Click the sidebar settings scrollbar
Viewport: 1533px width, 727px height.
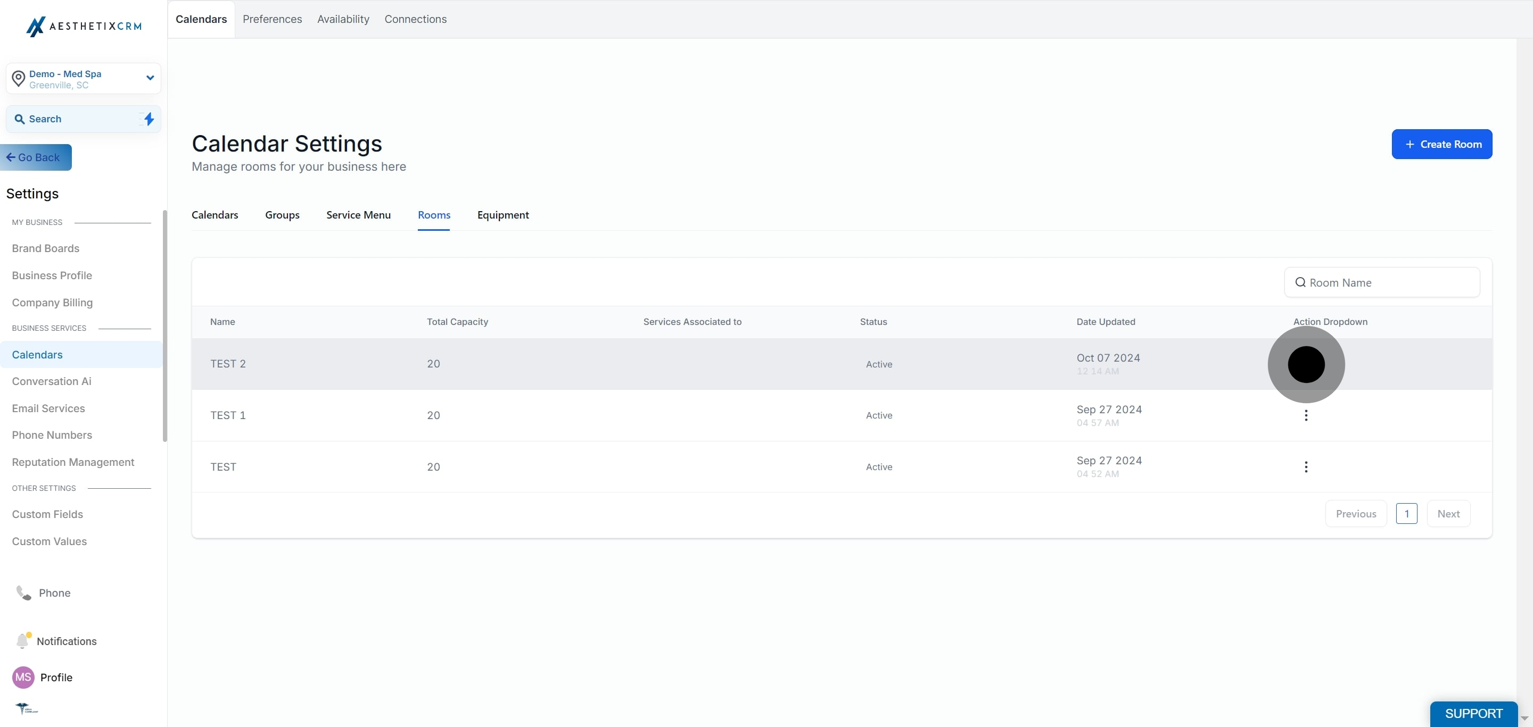pos(165,326)
